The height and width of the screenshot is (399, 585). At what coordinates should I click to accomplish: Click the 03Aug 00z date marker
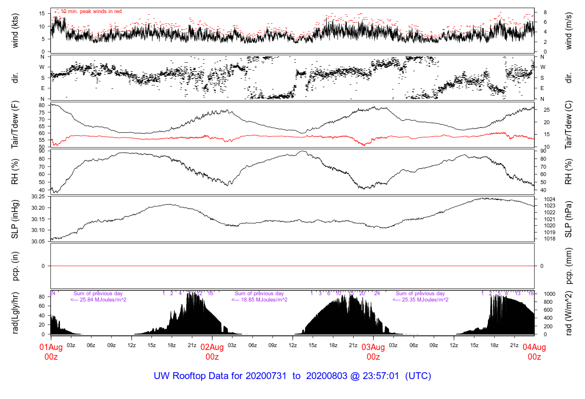tap(373, 352)
